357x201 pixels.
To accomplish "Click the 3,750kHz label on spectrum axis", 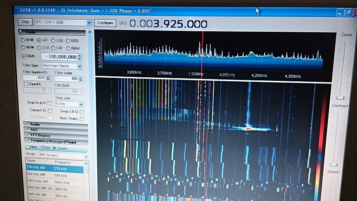I will pyautogui.click(x=164, y=73).
